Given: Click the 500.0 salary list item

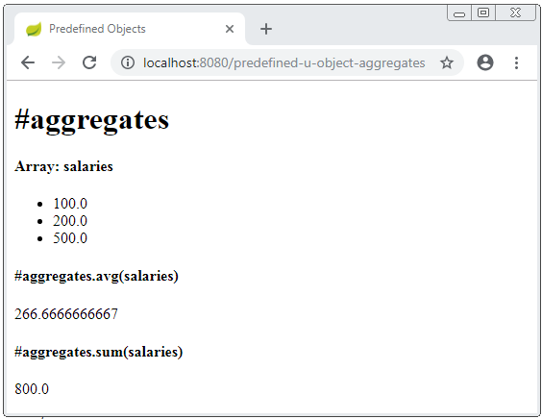Looking at the screenshot, I should [70, 238].
